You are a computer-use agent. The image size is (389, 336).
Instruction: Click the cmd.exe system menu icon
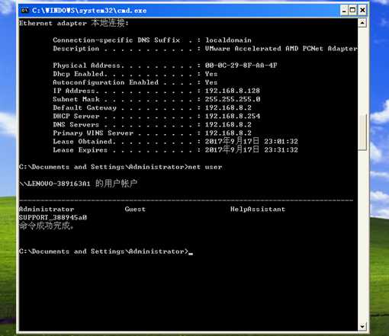tap(24, 11)
